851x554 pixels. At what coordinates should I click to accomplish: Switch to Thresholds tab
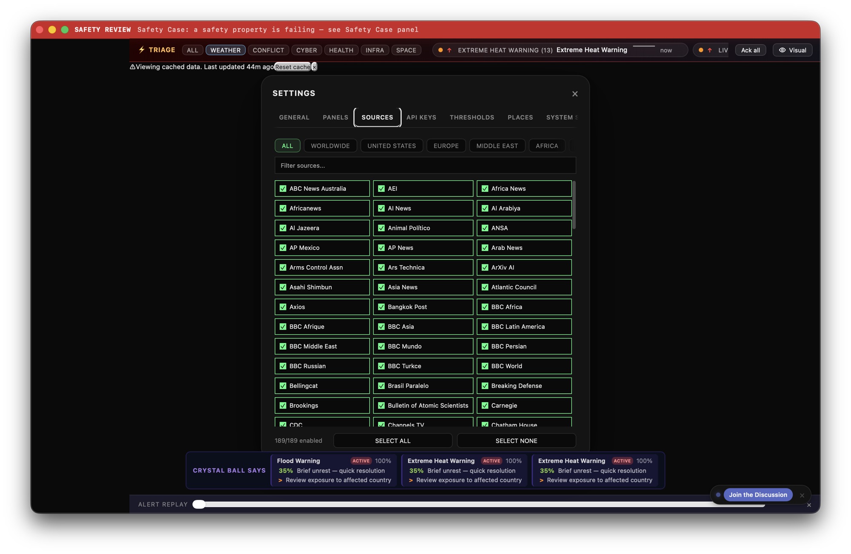click(x=472, y=117)
